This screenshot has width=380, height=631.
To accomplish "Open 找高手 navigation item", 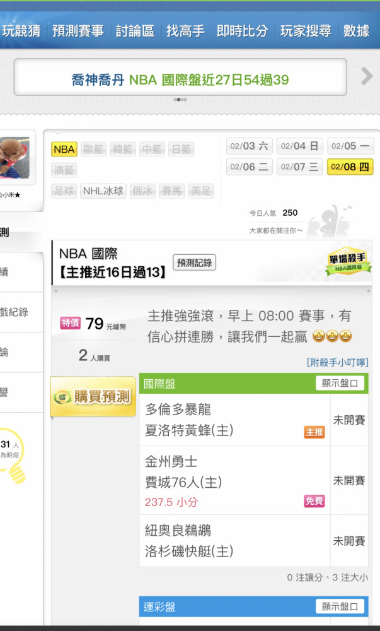I will 185,31.
